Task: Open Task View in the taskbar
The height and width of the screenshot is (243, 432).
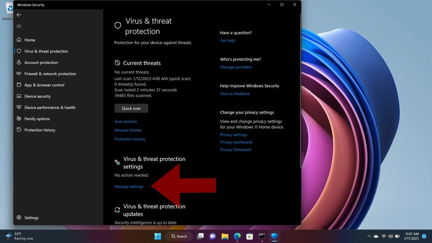Action: tap(200, 236)
